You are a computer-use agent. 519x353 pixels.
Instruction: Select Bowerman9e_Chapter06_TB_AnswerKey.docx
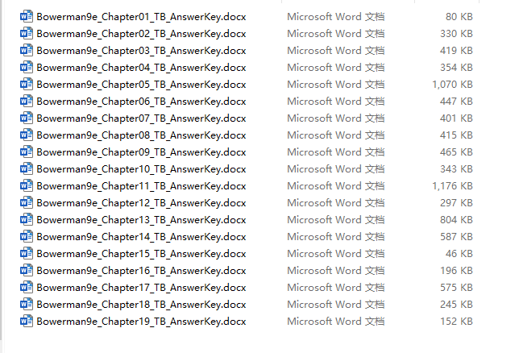[141, 102]
